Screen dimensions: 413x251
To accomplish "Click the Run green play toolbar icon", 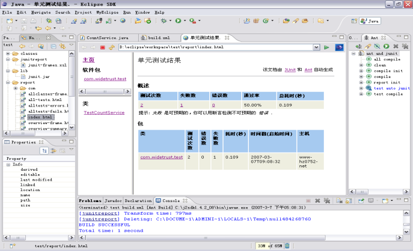I will coord(178,20).
